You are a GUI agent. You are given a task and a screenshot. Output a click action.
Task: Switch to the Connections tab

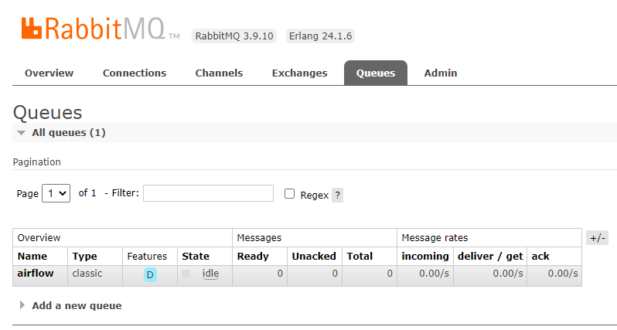[135, 73]
